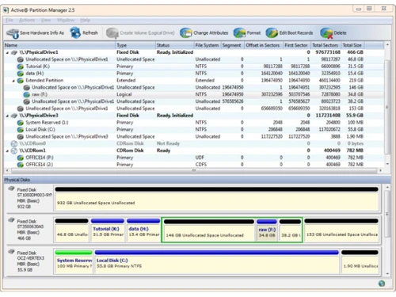
Task: Collapse the PhysicalDrive1 tree node
Action: click(x=7, y=52)
